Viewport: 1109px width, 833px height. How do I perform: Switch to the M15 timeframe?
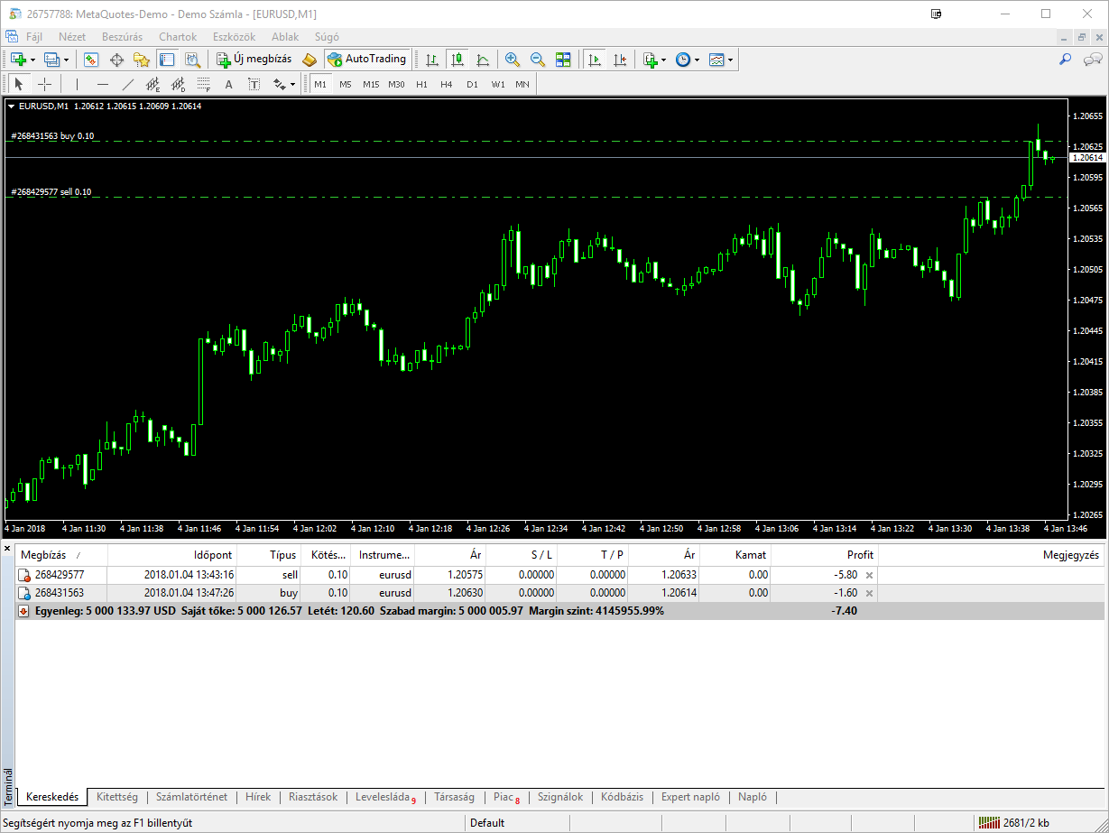pos(371,84)
